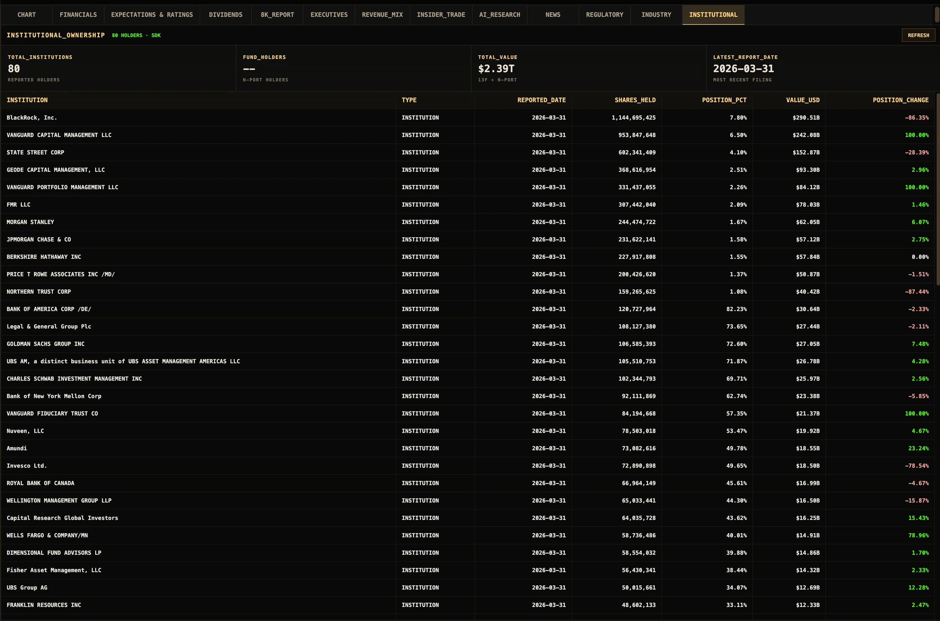940x621 pixels.
Task: Open the INSIDER_TRADE tab
Action: click(441, 14)
